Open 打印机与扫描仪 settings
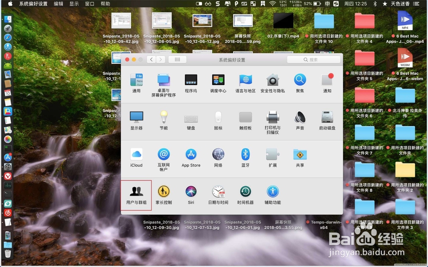Screen dimensions: 428x267 [x=272, y=119]
